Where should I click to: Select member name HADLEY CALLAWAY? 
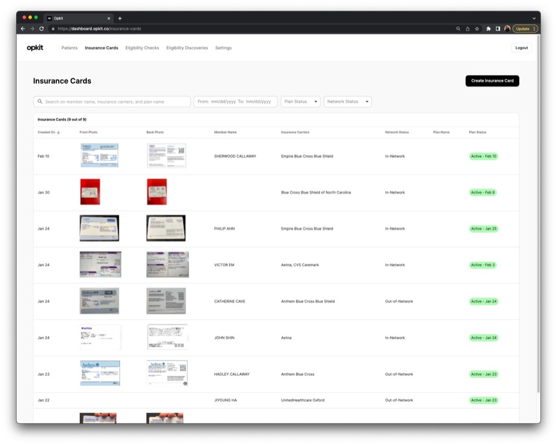pyautogui.click(x=232, y=374)
